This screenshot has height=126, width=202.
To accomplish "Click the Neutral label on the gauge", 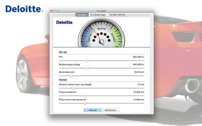I will pyautogui.click(x=102, y=29).
